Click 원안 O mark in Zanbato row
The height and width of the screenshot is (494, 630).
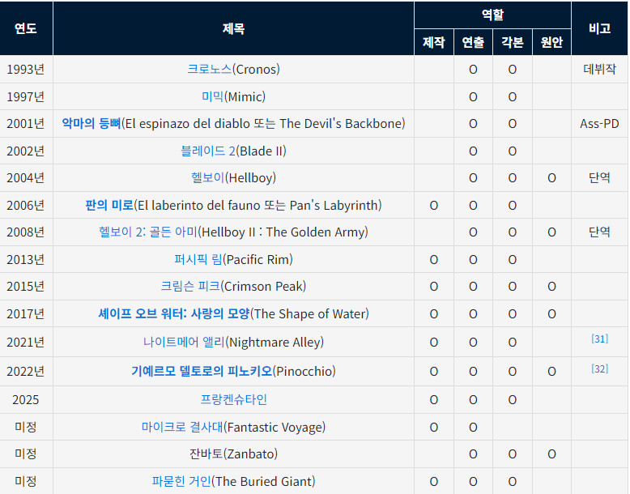pos(551,454)
